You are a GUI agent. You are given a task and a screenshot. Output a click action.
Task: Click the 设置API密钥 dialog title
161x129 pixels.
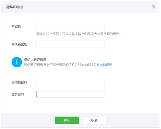coord(14,7)
